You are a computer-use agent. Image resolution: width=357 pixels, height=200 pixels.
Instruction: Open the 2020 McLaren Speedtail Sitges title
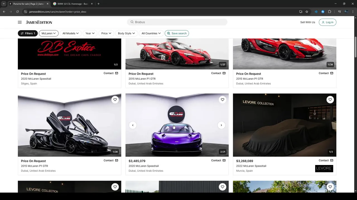coord(36,79)
